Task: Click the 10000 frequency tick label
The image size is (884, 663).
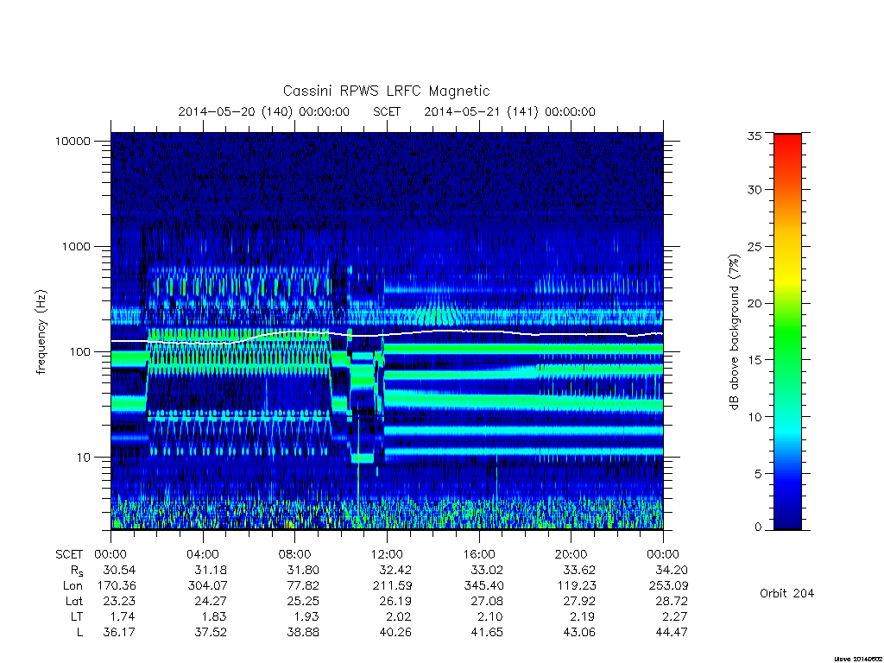Action: coord(73,142)
